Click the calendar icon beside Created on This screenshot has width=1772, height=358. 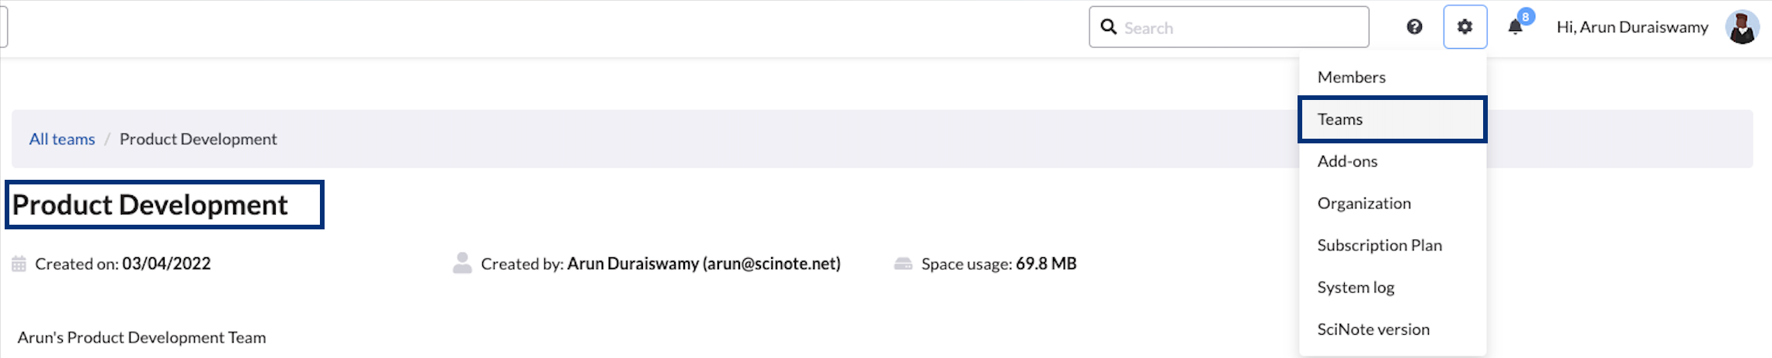tap(19, 264)
